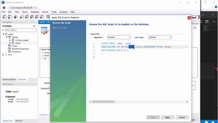This screenshot has height=123, width=218.
Task: Close the Apply SQL Script dialog
Action: tap(189, 18)
